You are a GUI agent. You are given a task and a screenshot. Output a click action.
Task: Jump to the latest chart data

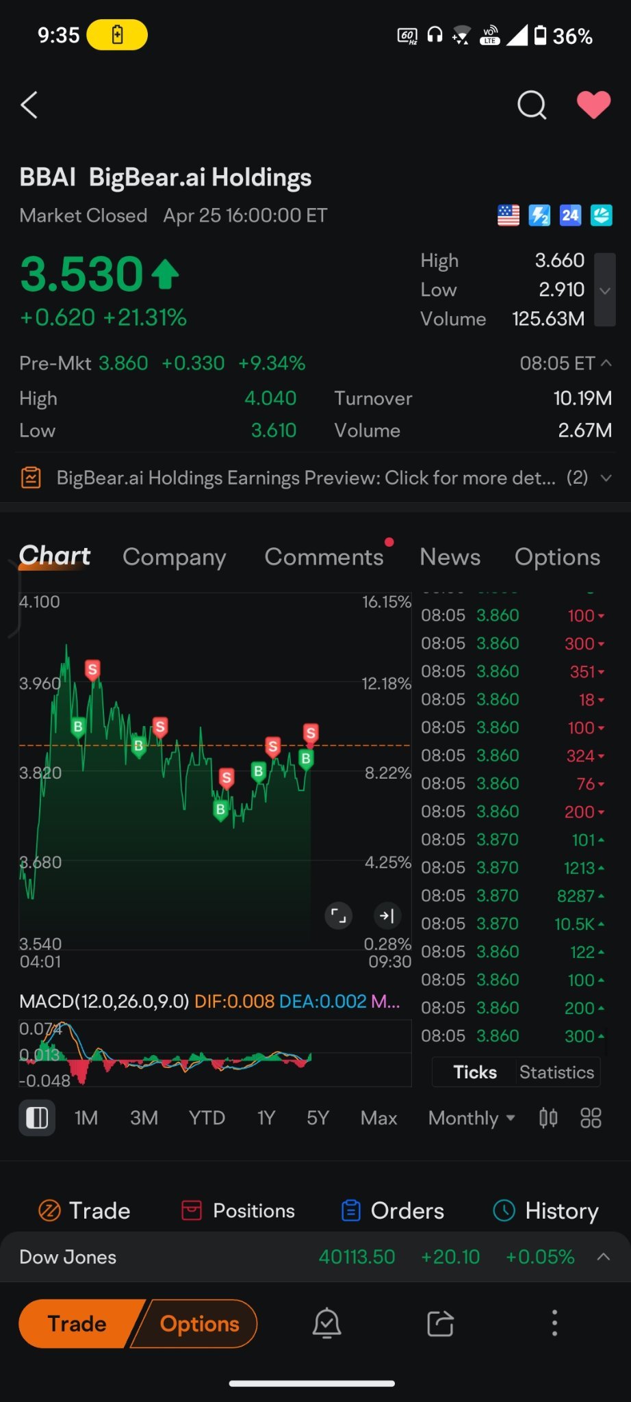tap(387, 916)
